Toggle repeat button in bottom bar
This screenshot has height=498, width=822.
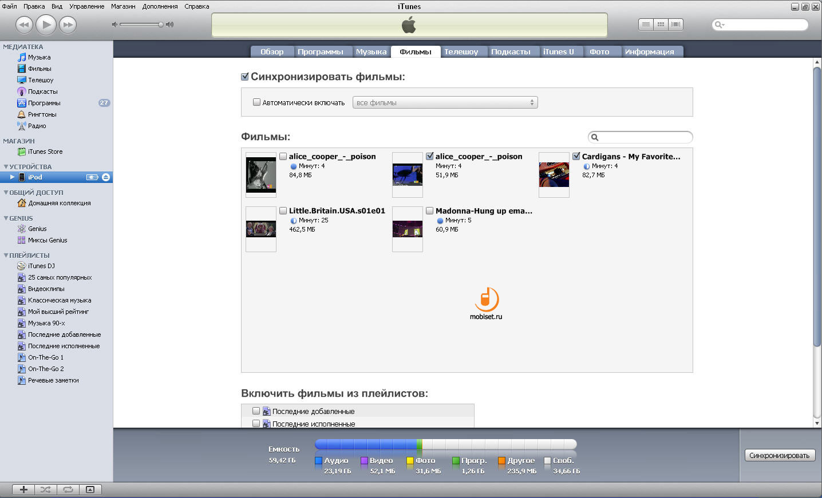click(x=68, y=489)
